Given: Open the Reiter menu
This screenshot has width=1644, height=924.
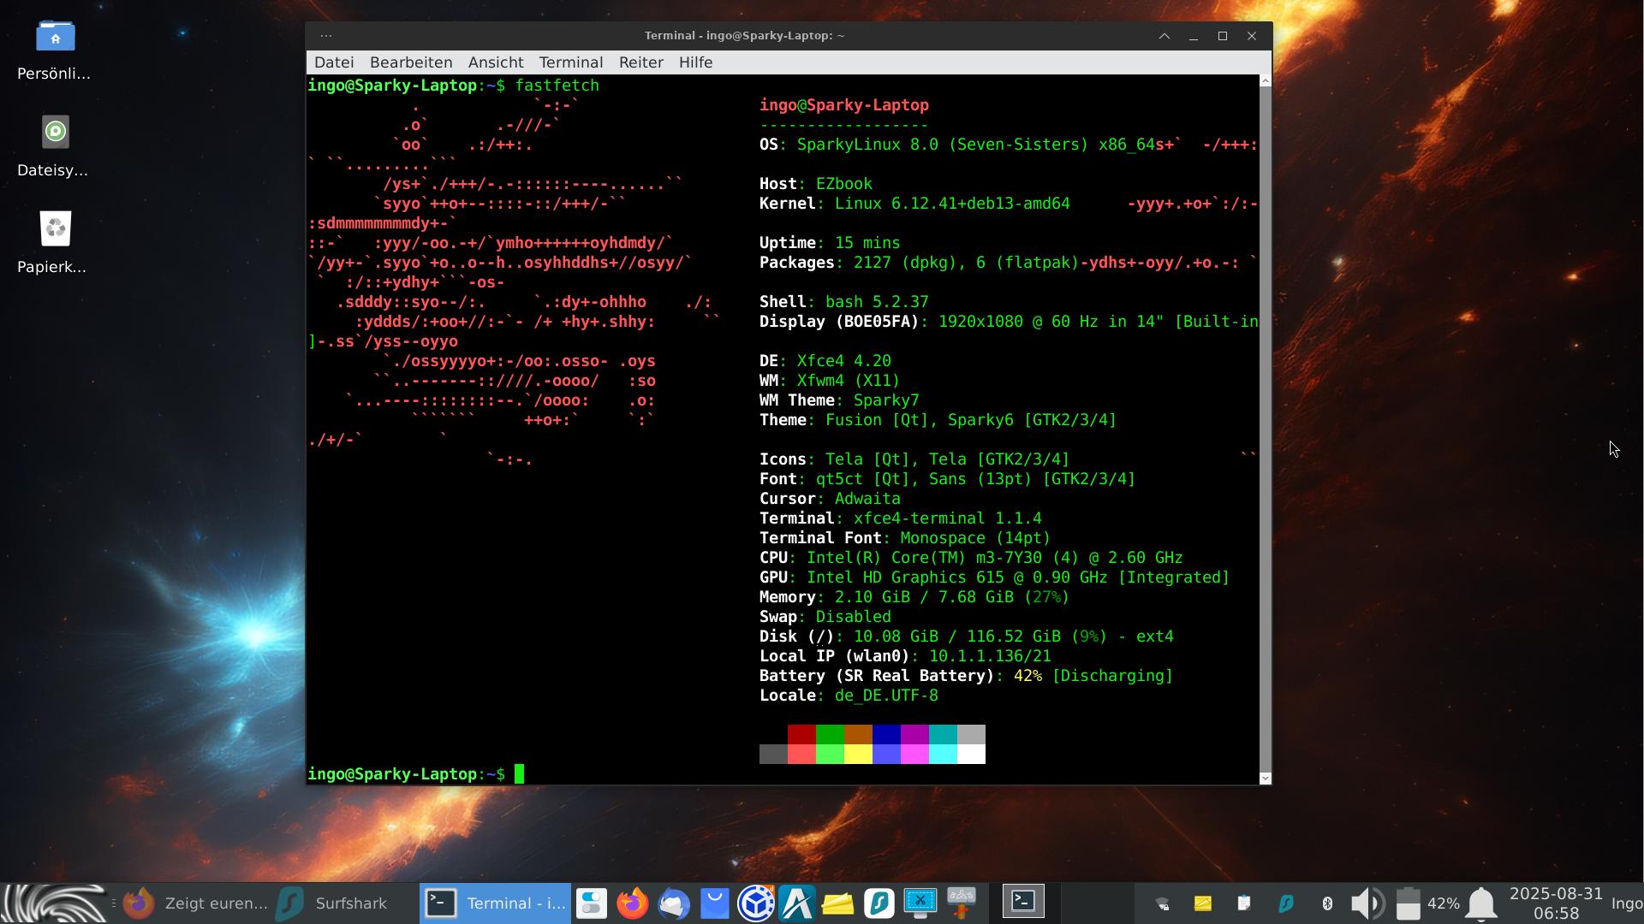Looking at the screenshot, I should [640, 62].
